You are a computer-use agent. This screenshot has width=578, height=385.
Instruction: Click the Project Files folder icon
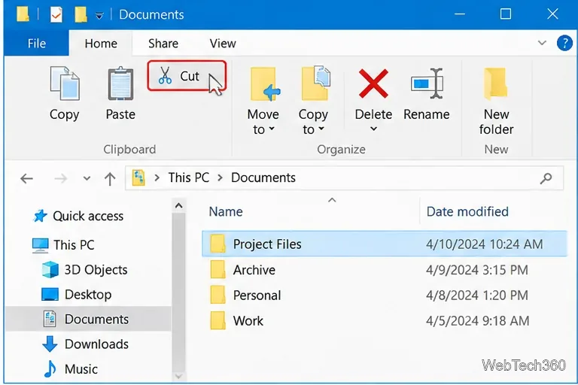(x=218, y=244)
